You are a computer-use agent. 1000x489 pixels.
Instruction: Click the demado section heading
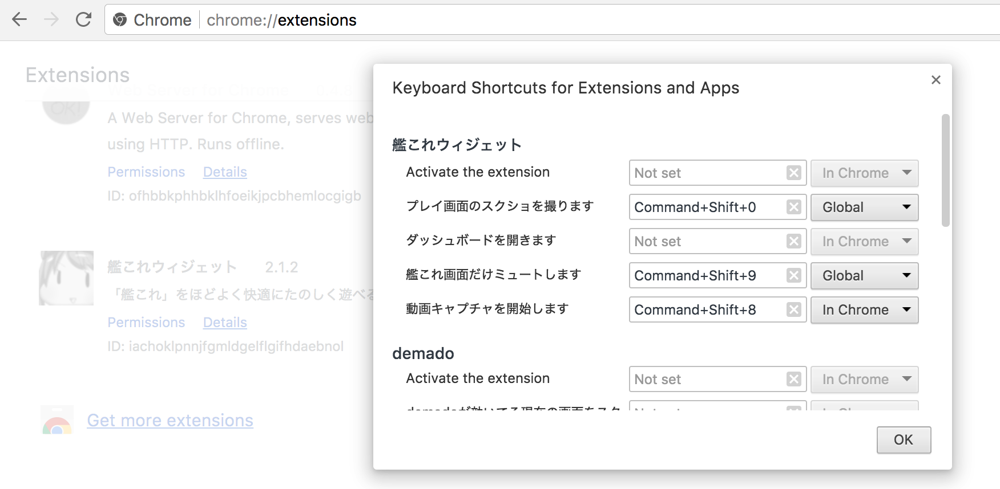(x=423, y=353)
